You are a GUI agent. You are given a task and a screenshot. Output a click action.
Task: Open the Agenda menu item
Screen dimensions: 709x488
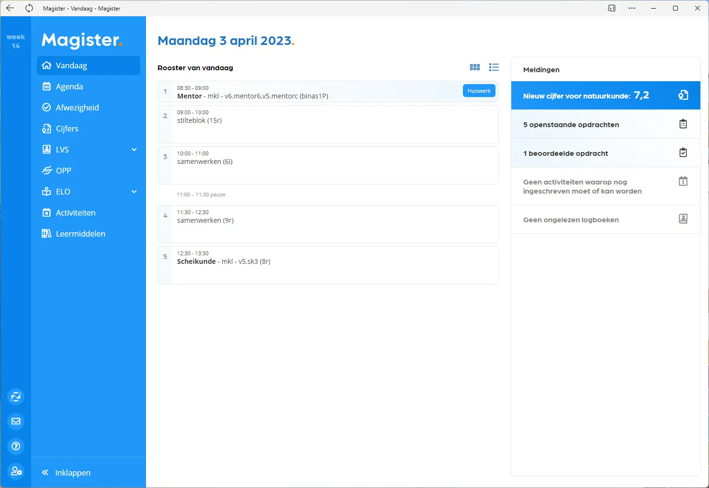coord(69,87)
